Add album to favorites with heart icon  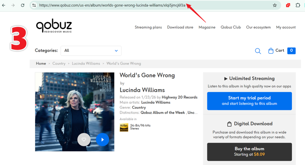[84, 140]
